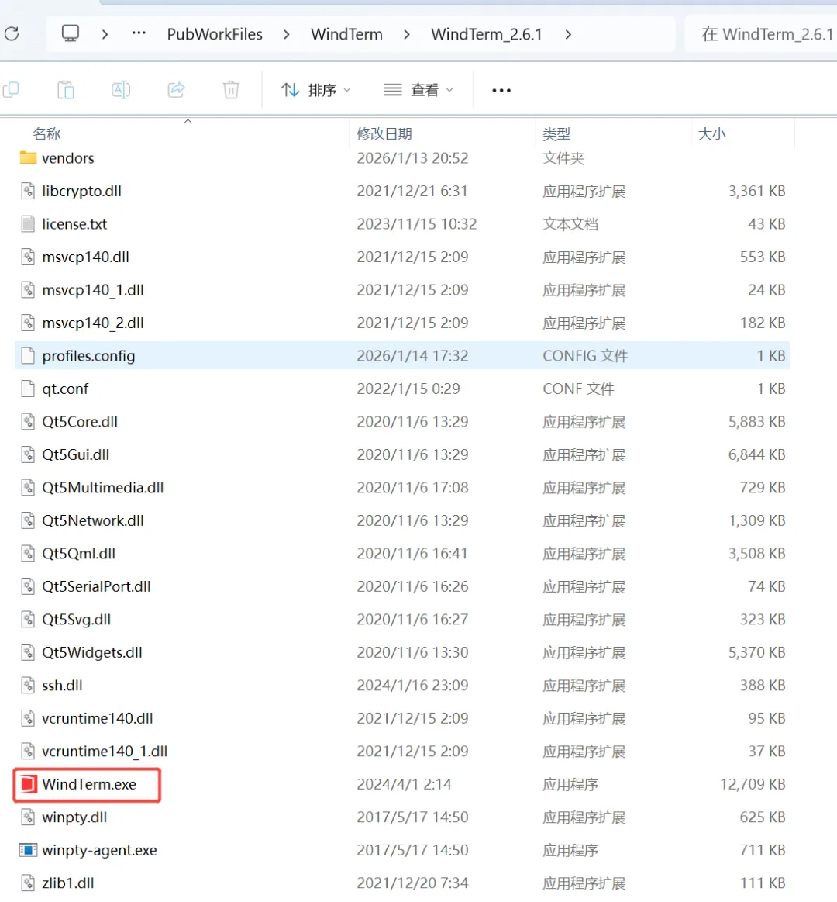Viewport: 837px width, 902px height.
Task: Select the ssh.dll file icon
Action: coord(28,685)
